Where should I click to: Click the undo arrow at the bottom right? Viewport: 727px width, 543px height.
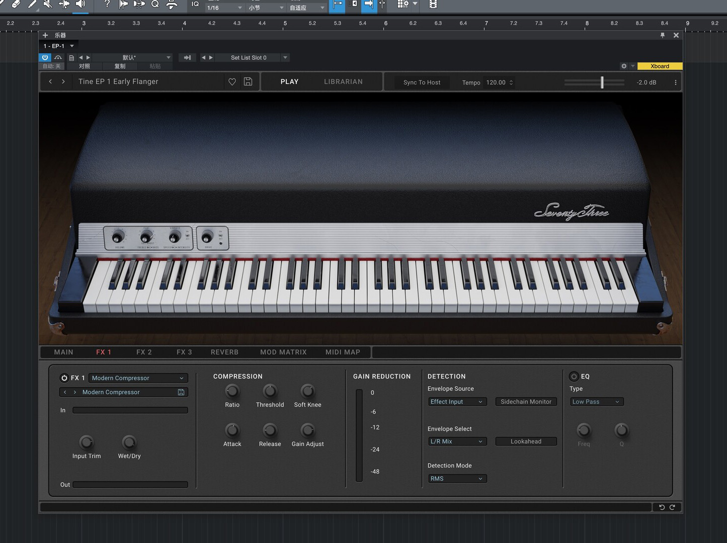(x=662, y=507)
